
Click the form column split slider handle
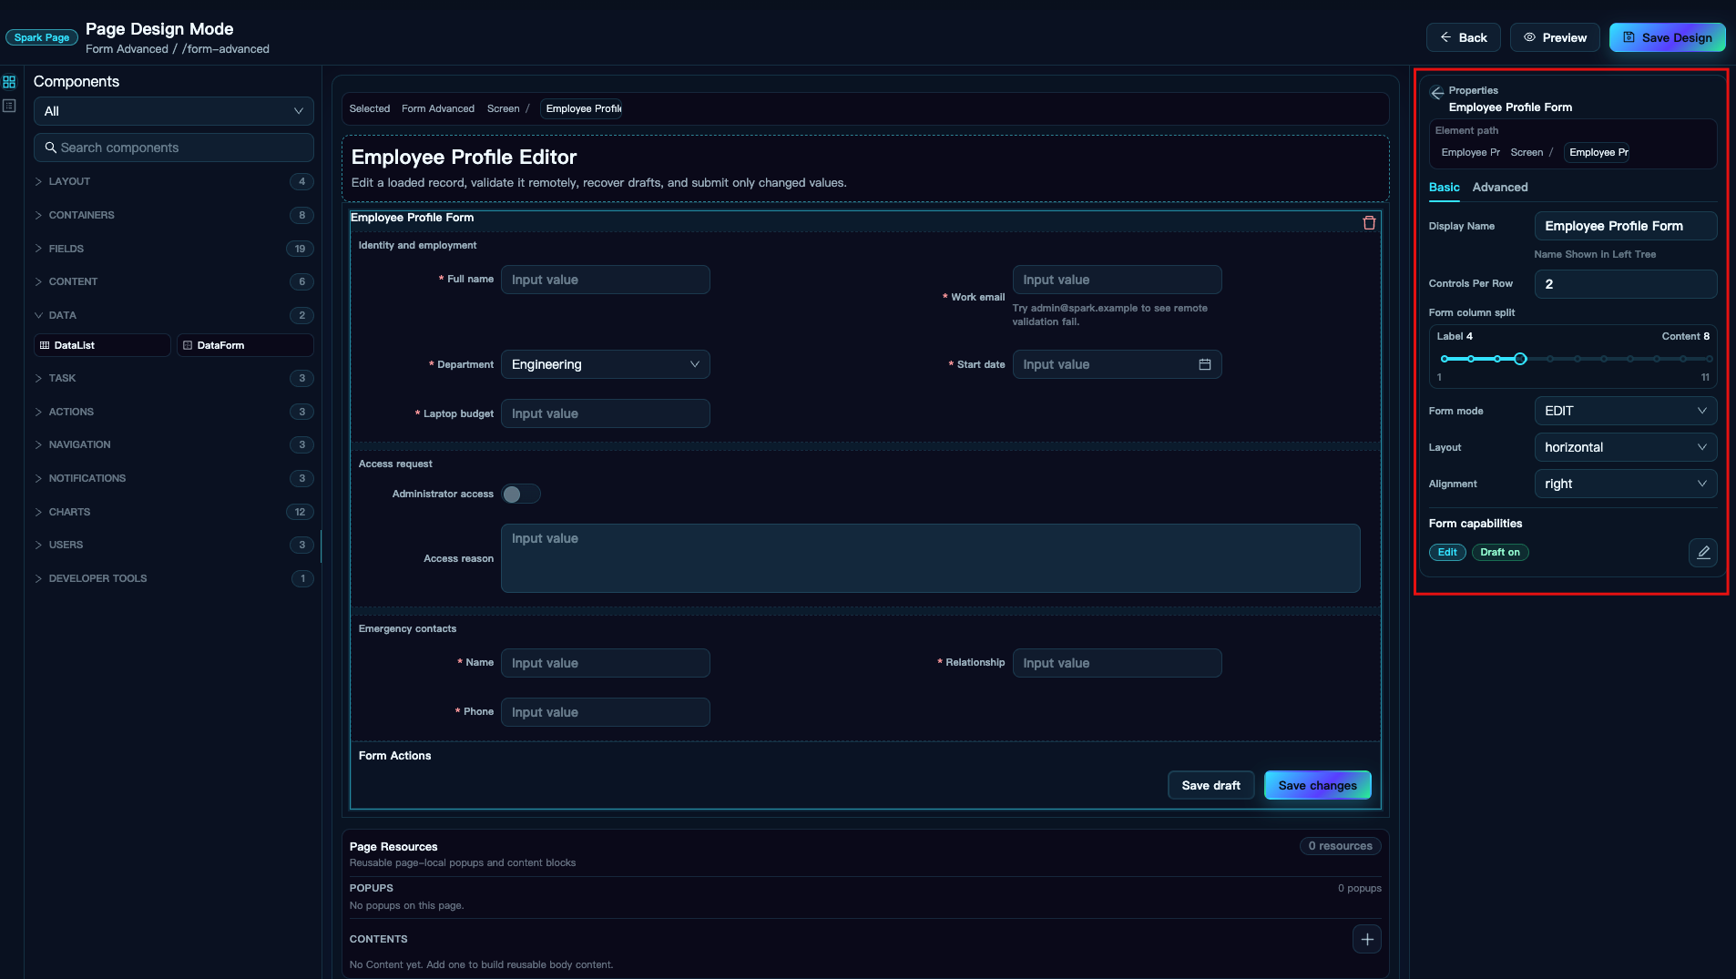pos(1520,359)
